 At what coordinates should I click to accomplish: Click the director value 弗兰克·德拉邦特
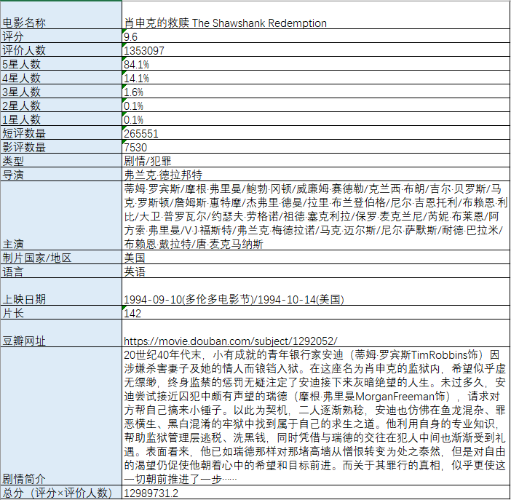pos(163,175)
